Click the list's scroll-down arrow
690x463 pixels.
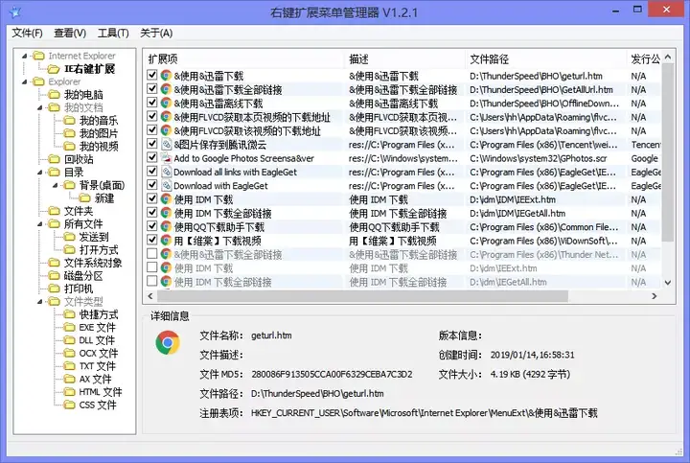(668, 283)
